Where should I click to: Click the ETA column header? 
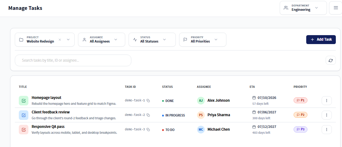pyautogui.click(x=252, y=87)
